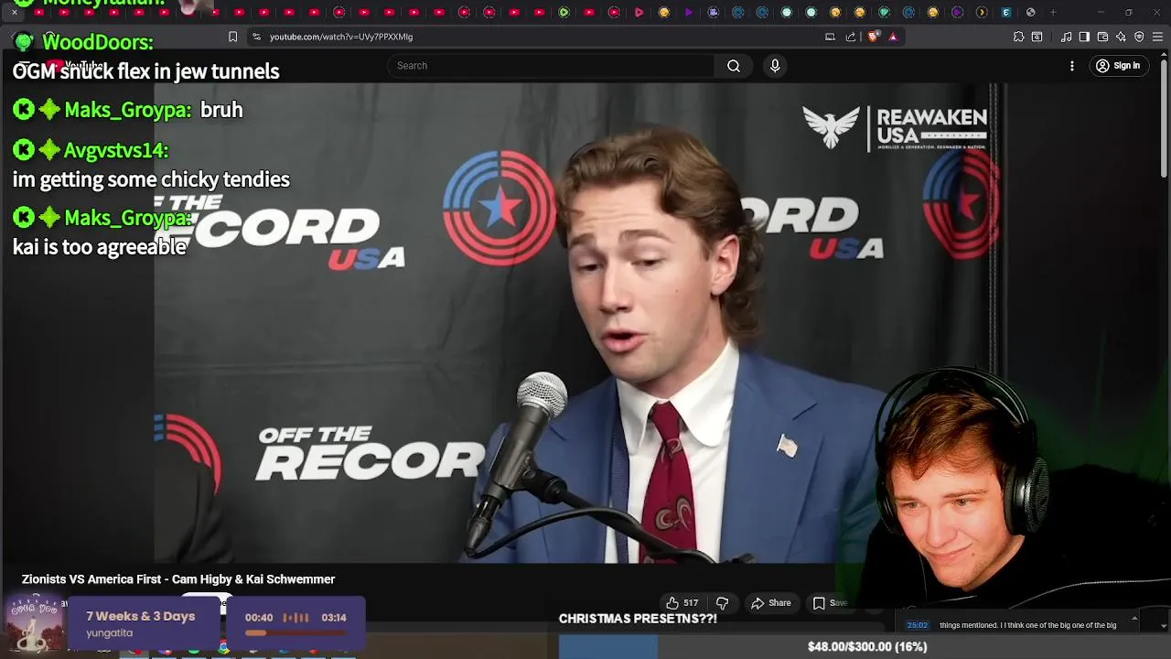
Task: Open the browser hamburger main menu
Action: point(1158,37)
